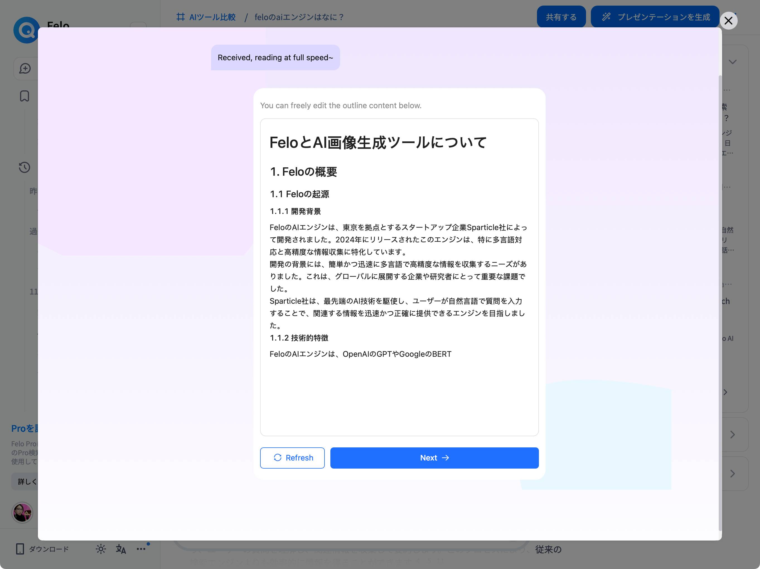Screen dimensions: 760x569
Task: Click the outline heading FeloとAI画像生成ツールについて
Action: pyautogui.click(x=377, y=142)
